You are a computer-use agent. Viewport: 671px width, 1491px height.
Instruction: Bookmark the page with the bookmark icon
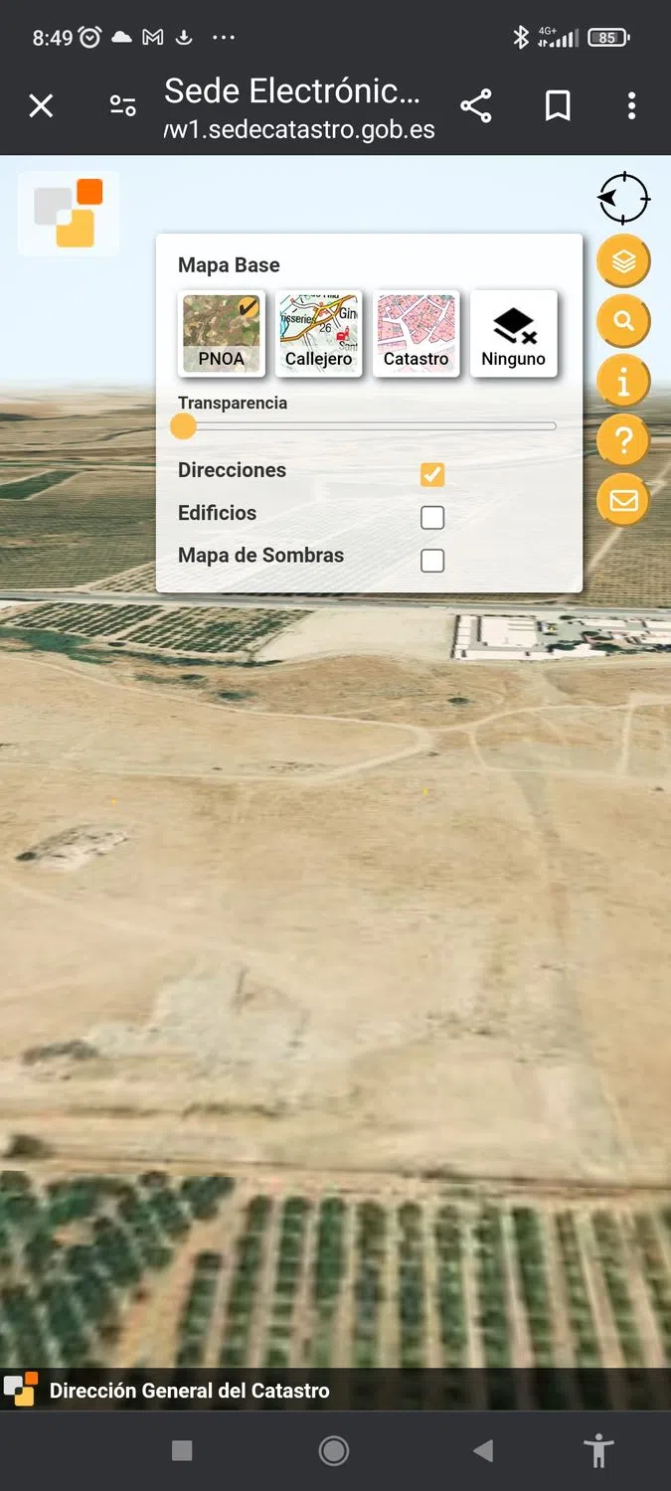click(558, 105)
